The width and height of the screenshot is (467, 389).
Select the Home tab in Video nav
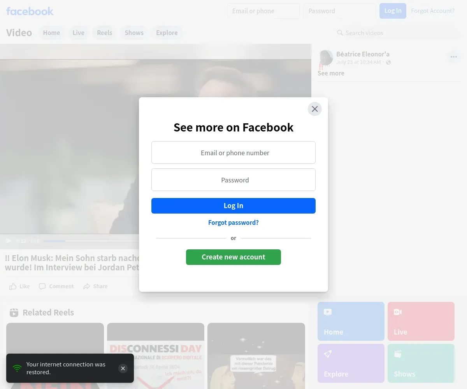pyautogui.click(x=51, y=33)
